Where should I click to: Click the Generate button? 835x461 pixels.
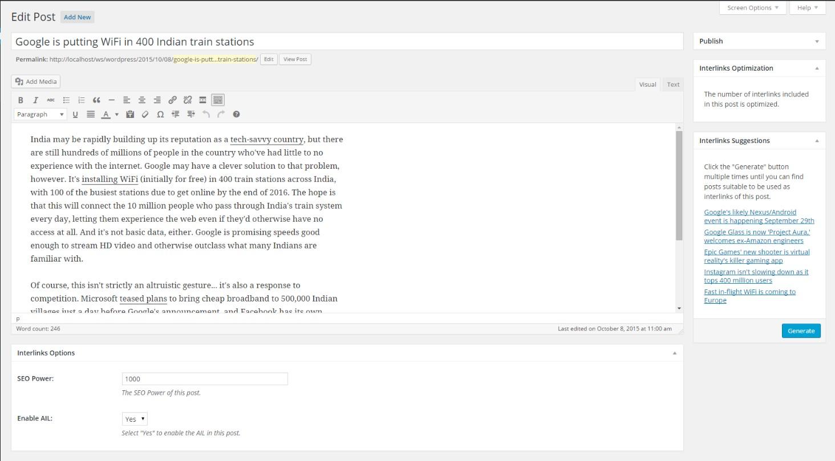pos(801,331)
